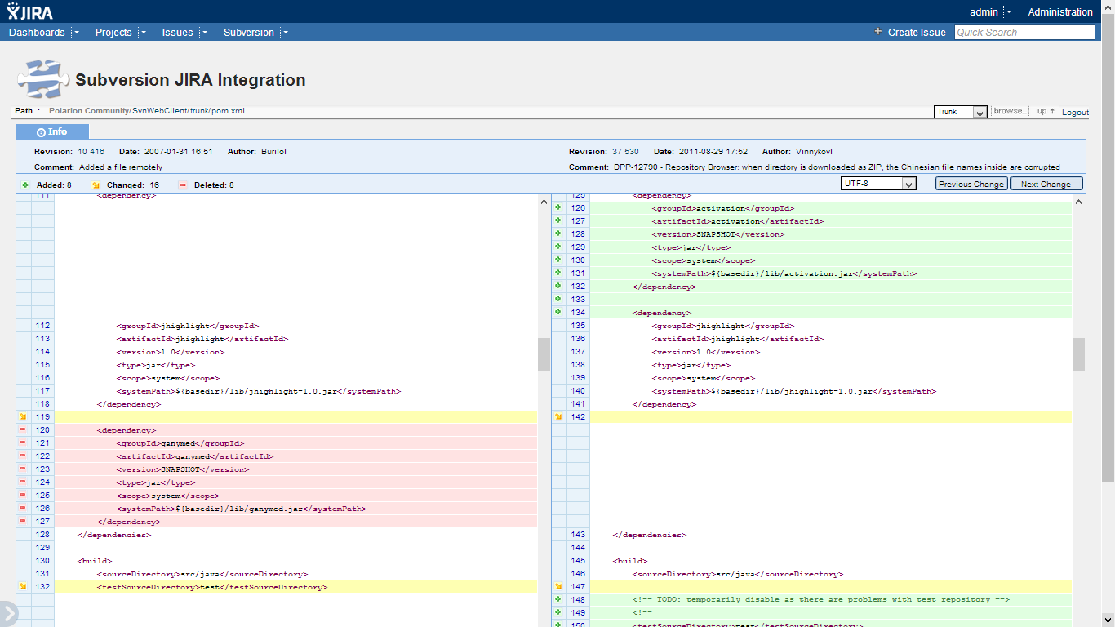
Task: Click the yellow Changed legend icon
Action: (x=96, y=185)
